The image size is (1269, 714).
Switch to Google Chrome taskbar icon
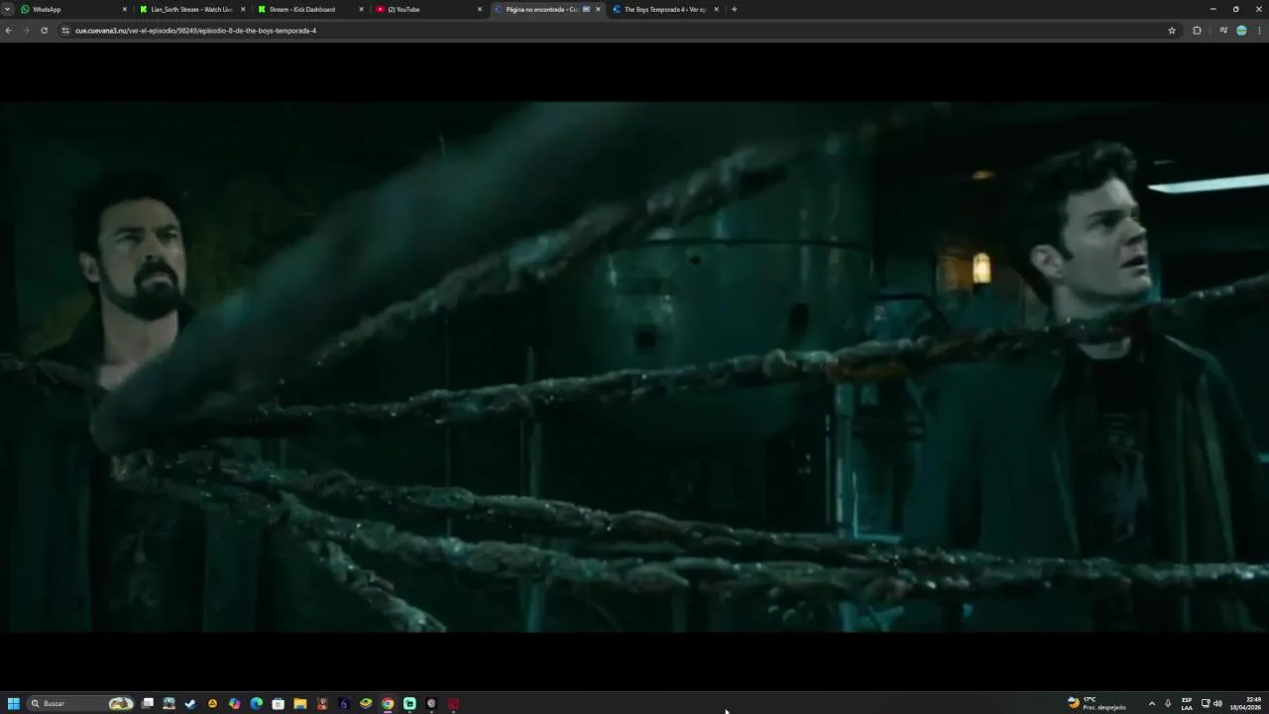pyautogui.click(x=388, y=703)
